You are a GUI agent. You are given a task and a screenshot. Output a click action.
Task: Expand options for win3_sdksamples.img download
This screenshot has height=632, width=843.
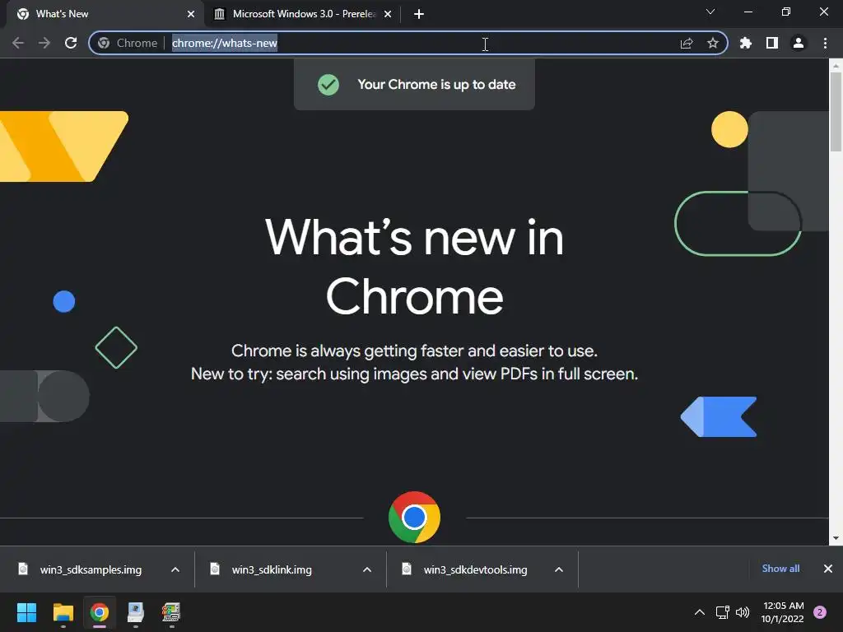click(x=175, y=569)
